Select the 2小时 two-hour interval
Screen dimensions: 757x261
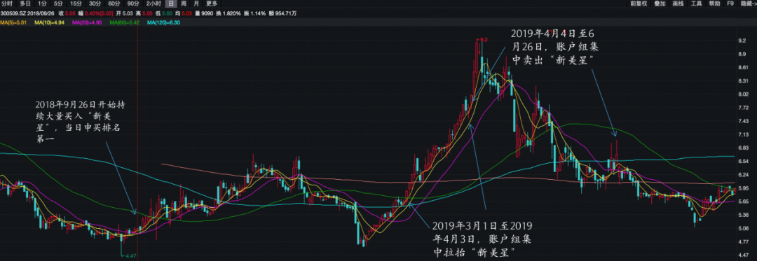click(154, 3)
